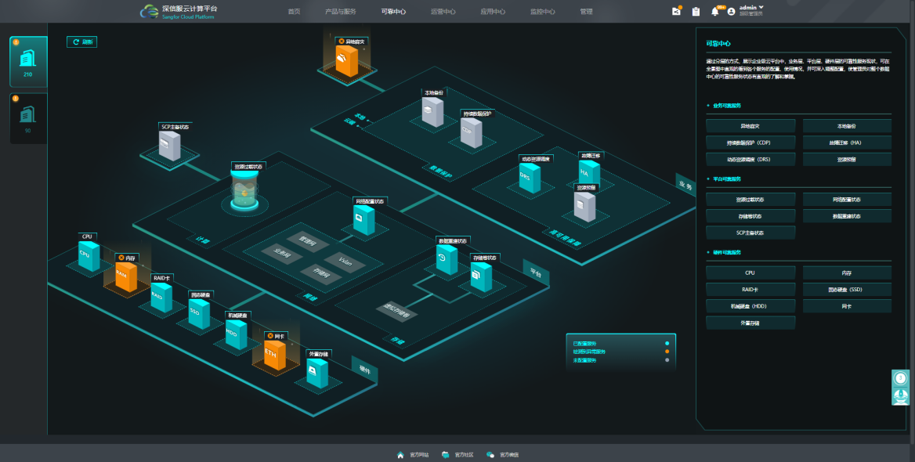Click the SCP主备状态 server cube
915x462 pixels.
169,145
